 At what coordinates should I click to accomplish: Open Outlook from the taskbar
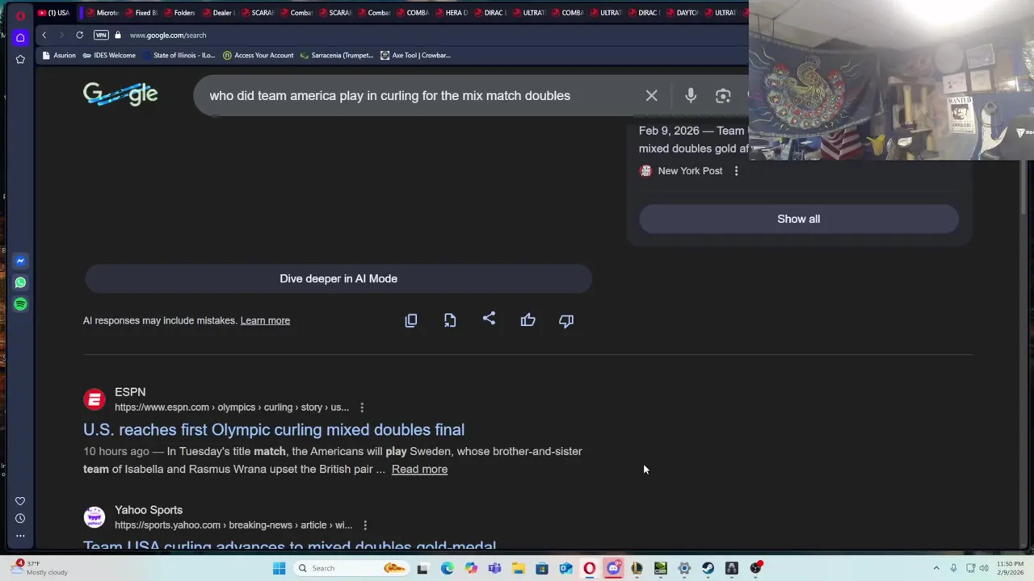click(x=565, y=568)
